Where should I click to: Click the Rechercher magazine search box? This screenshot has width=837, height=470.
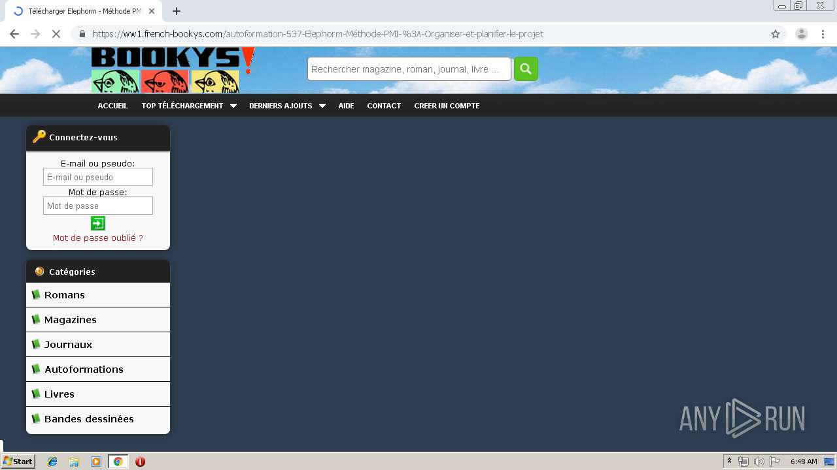[x=409, y=69]
